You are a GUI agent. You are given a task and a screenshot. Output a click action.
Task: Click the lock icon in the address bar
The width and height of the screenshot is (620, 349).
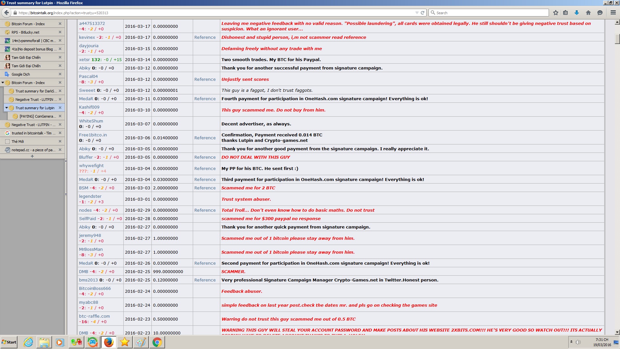pos(15,13)
